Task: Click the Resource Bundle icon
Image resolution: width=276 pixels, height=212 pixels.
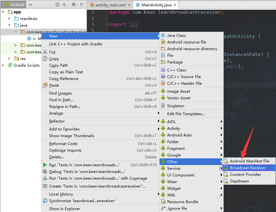Action: (163, 202)
